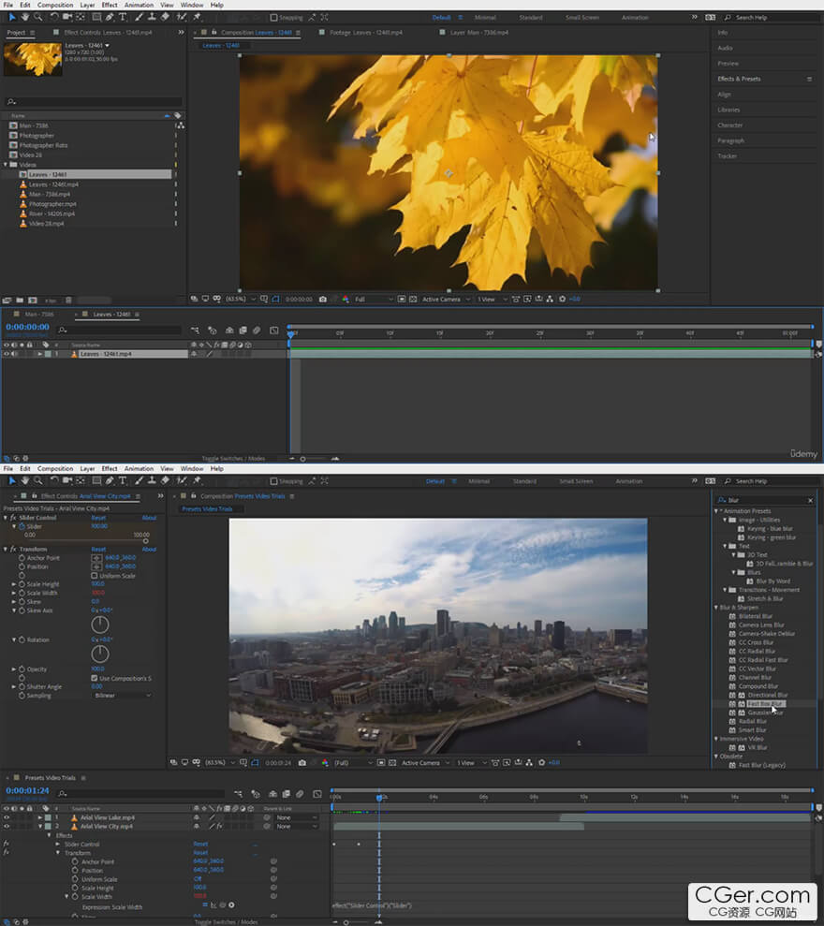Expand the Opacity property in Effect Controls
Viewport: 824px width, 926px height.
pos(14,669)
